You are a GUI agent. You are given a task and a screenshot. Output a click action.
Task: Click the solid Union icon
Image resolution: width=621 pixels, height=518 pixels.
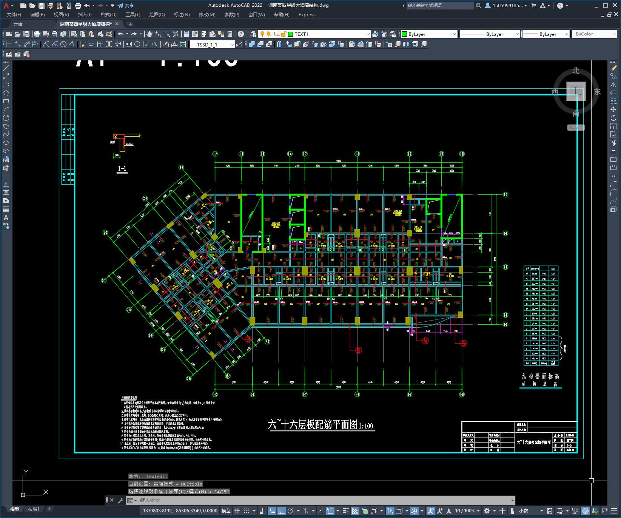(252, 44)
